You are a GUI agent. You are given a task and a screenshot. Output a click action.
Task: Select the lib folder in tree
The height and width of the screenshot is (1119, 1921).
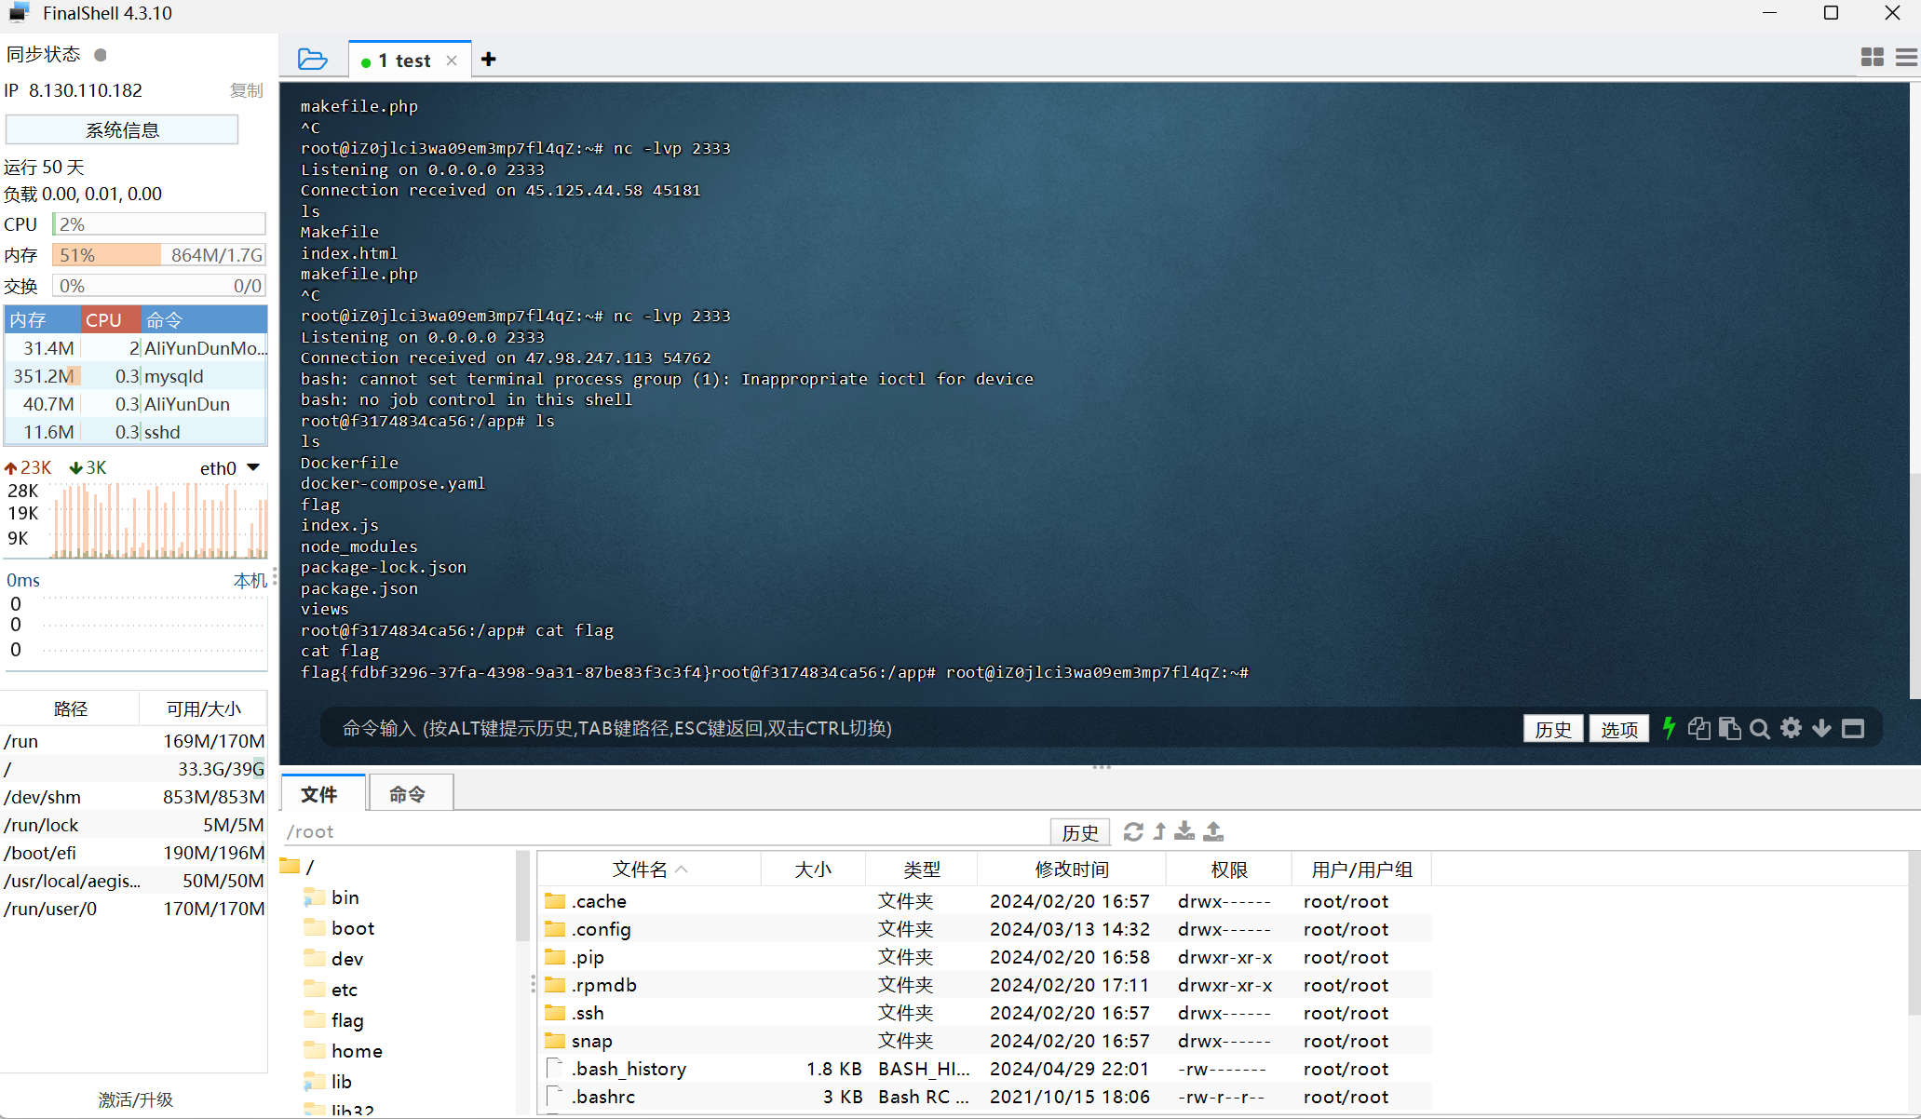329,1082
